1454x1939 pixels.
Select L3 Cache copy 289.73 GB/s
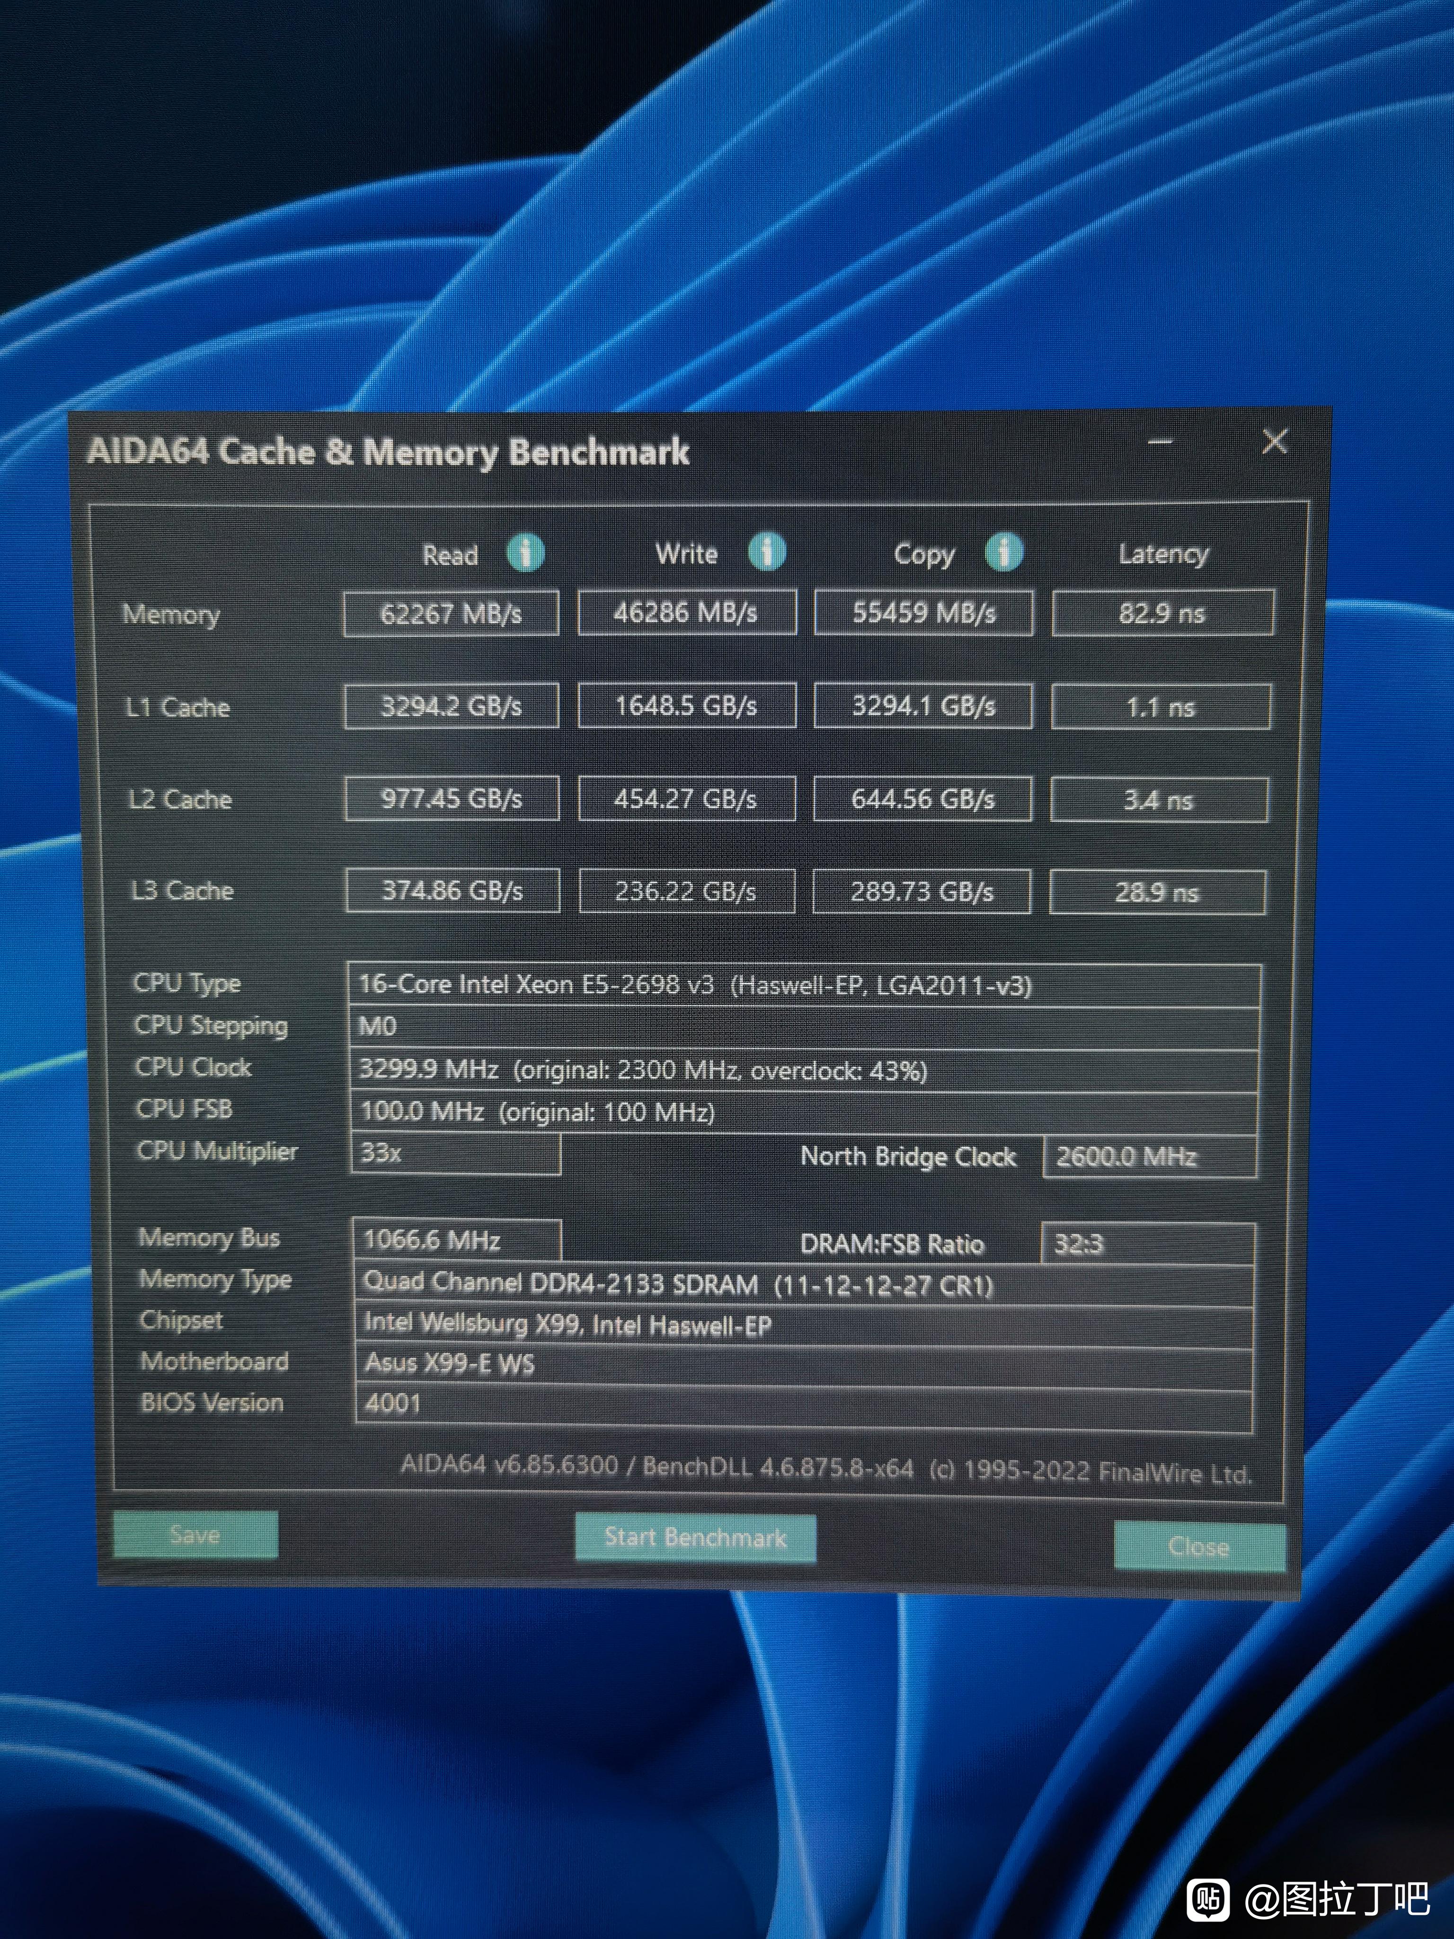[921, 891]
